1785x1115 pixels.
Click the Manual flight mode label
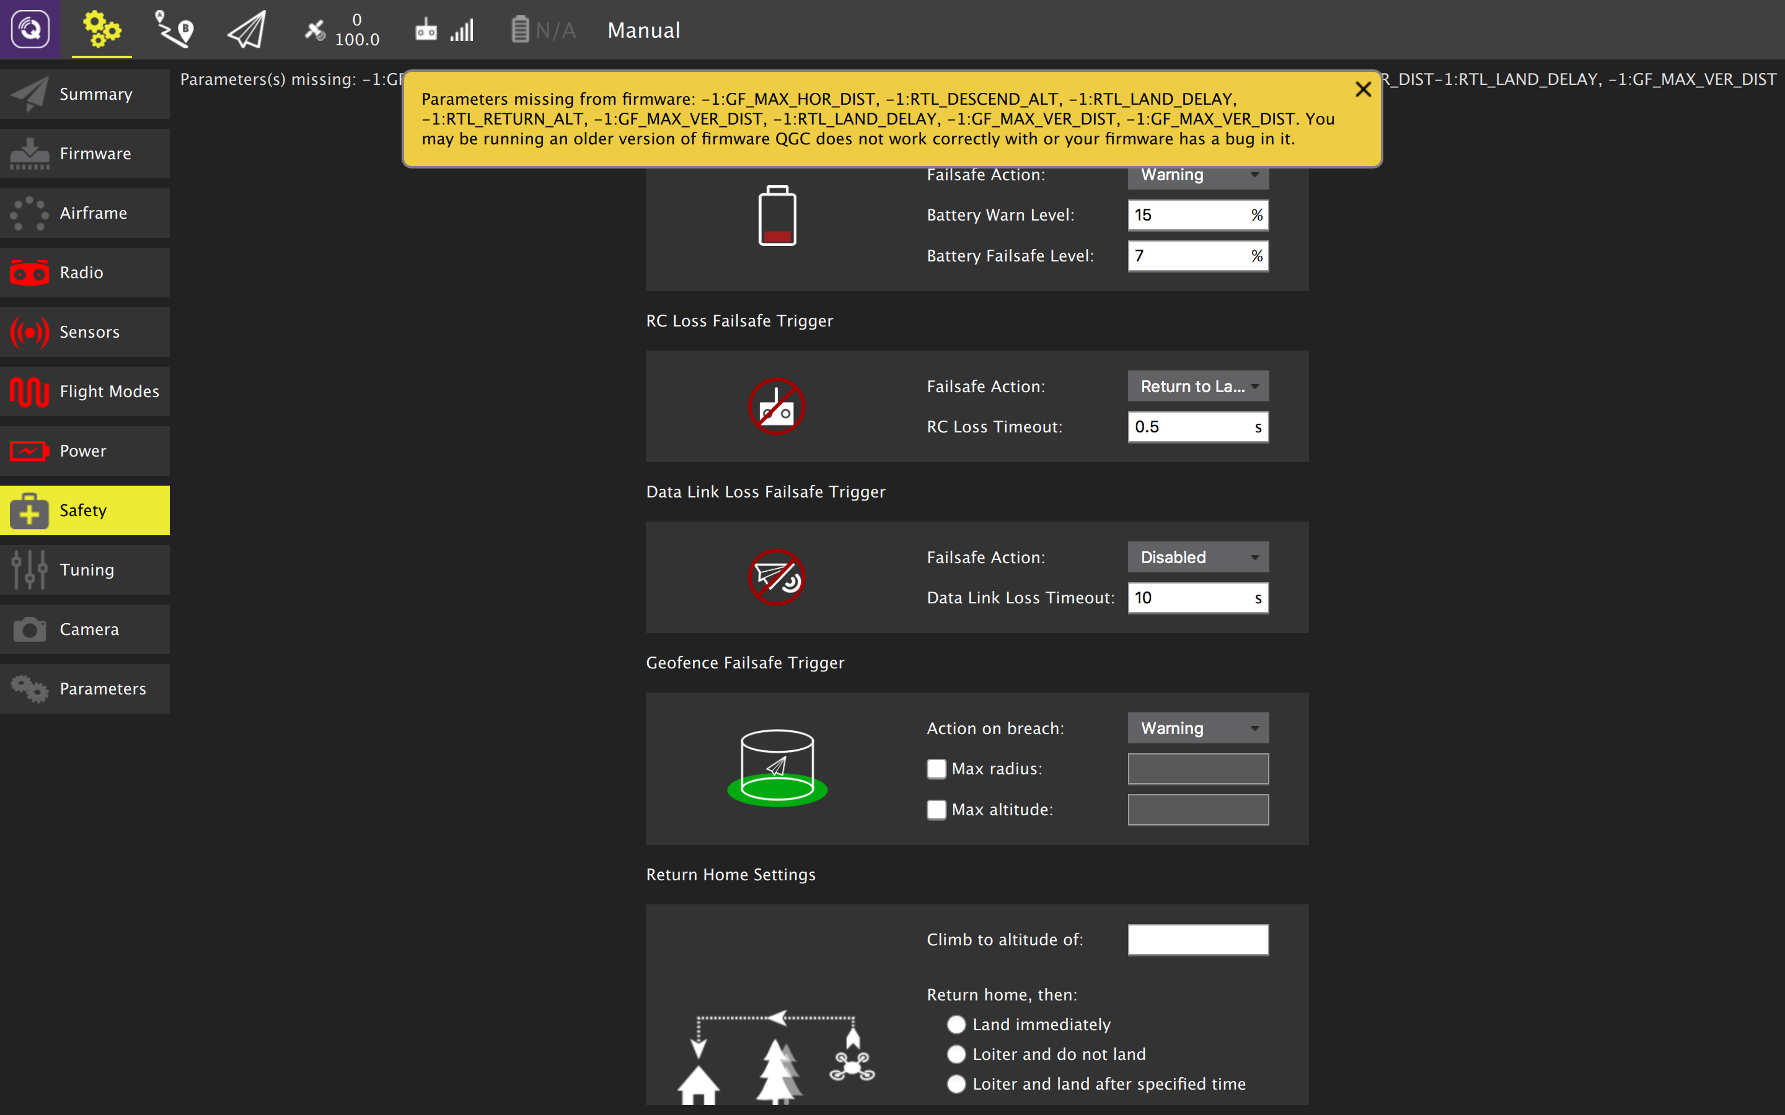point(643,30)
